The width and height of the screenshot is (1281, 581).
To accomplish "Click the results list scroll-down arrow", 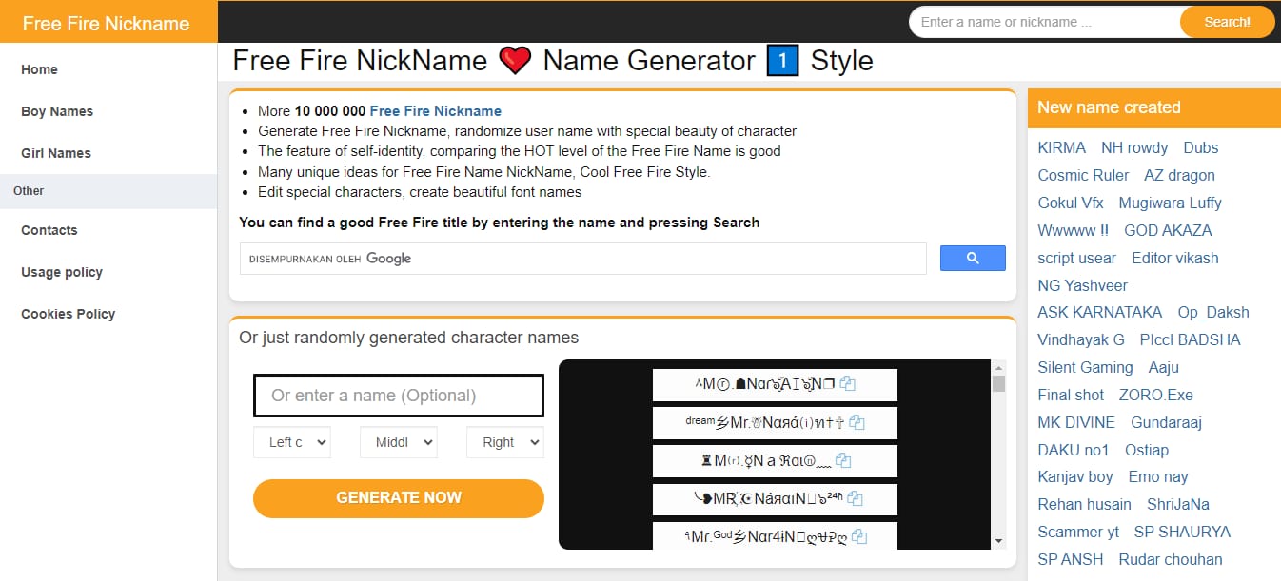I will click(998, 542).
